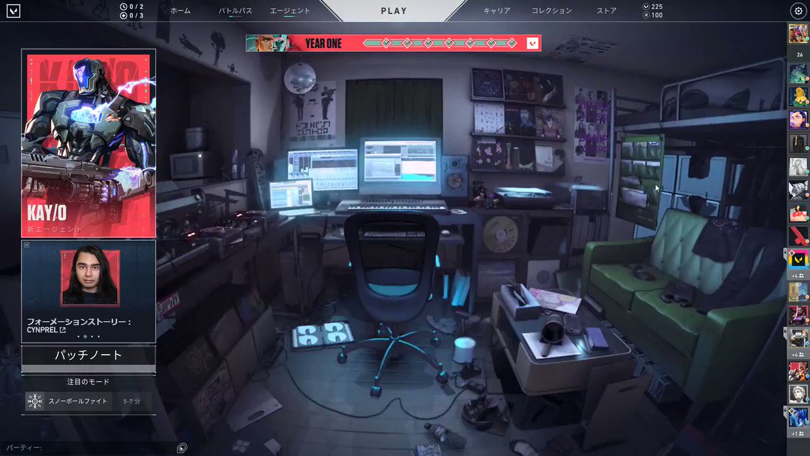Open the KAY/O new agent card
The image size is (810, 456).
(x=89, y=145)
